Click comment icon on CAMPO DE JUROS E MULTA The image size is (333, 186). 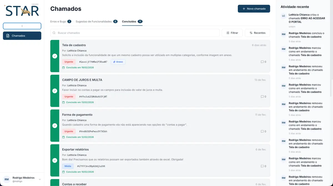[x=262, y=97]
